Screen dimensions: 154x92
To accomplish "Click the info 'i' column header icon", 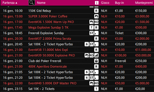I will pos(97,3).
